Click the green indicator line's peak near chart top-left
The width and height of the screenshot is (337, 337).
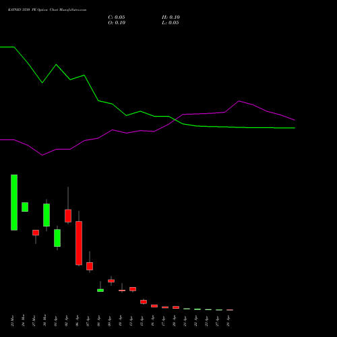click(x=14, y=47)
